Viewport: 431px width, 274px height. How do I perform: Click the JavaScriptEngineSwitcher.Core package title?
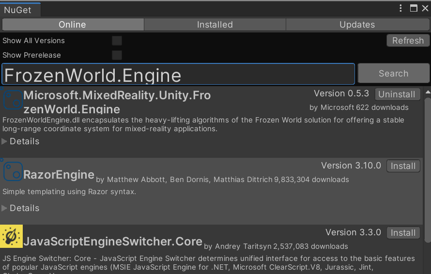[x=113, y=241]
